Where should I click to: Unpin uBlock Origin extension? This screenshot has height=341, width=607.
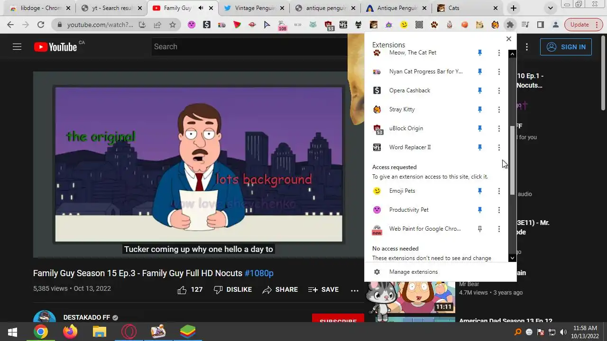point(480,128)
